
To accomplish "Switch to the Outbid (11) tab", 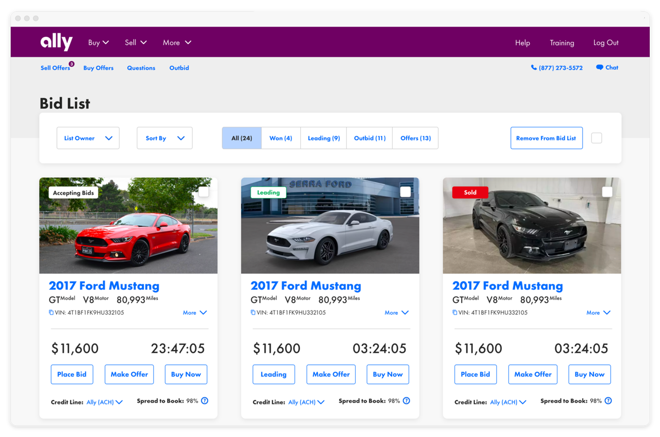I will (370, 138).
